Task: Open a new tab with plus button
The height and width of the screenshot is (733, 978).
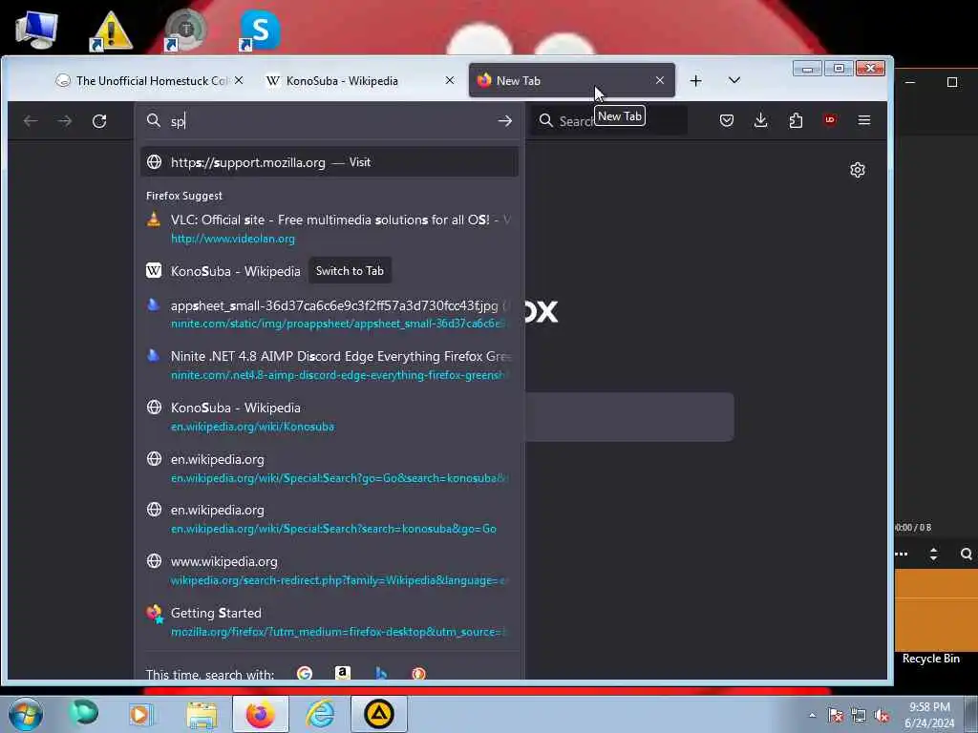Action: pos(696,80)
